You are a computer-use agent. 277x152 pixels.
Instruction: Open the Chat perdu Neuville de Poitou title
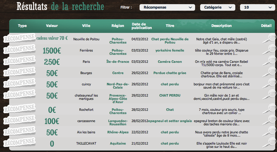tap(170, 41)
